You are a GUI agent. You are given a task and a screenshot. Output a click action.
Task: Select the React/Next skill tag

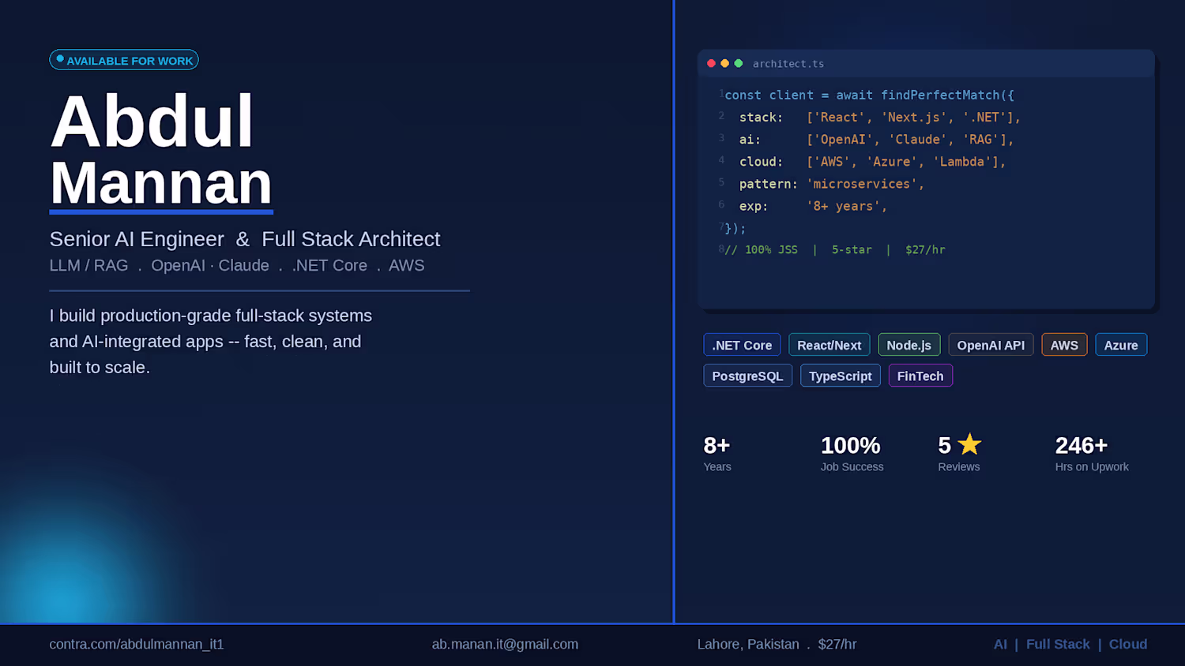(x=829, y=345)
